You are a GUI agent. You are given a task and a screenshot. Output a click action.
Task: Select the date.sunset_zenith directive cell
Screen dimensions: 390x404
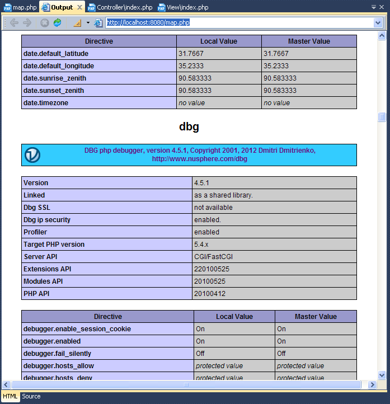99,91
